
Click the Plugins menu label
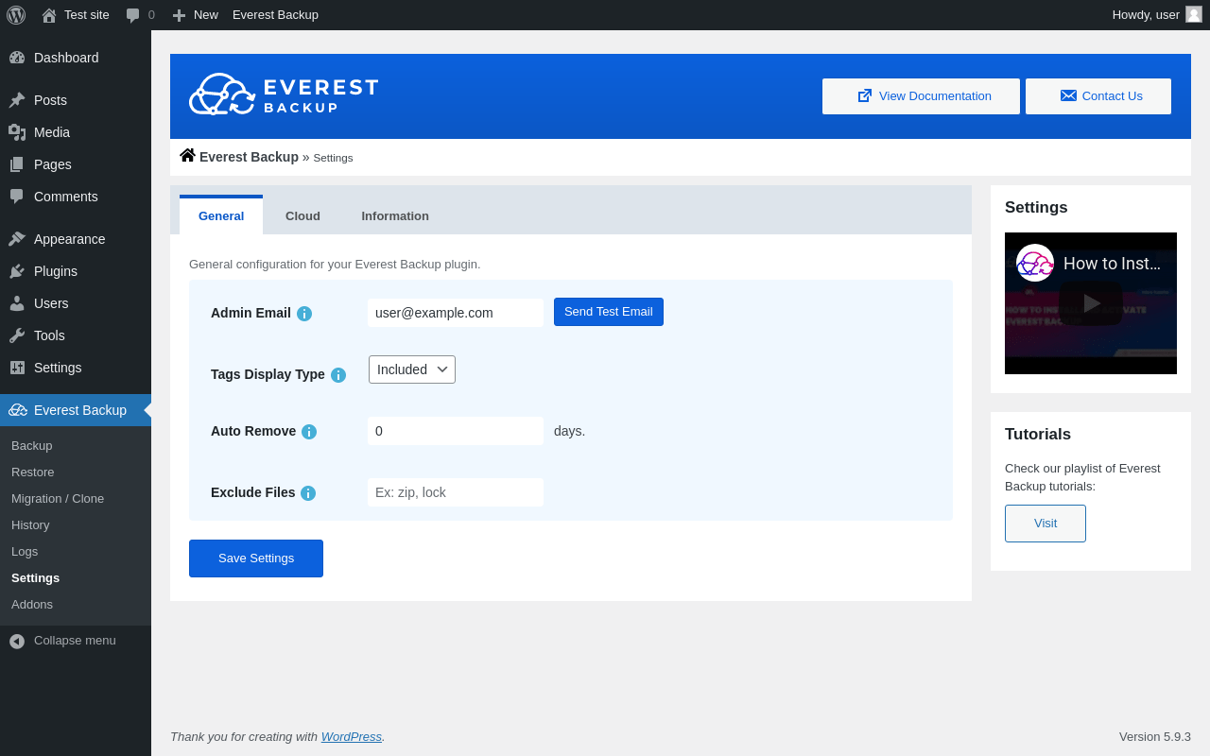pos(56,271)
